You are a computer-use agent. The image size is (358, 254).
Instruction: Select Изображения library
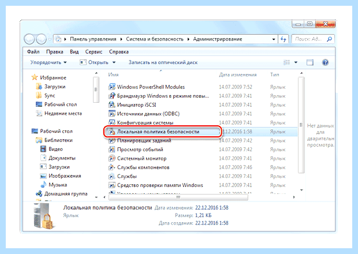(x=65, y=175)
